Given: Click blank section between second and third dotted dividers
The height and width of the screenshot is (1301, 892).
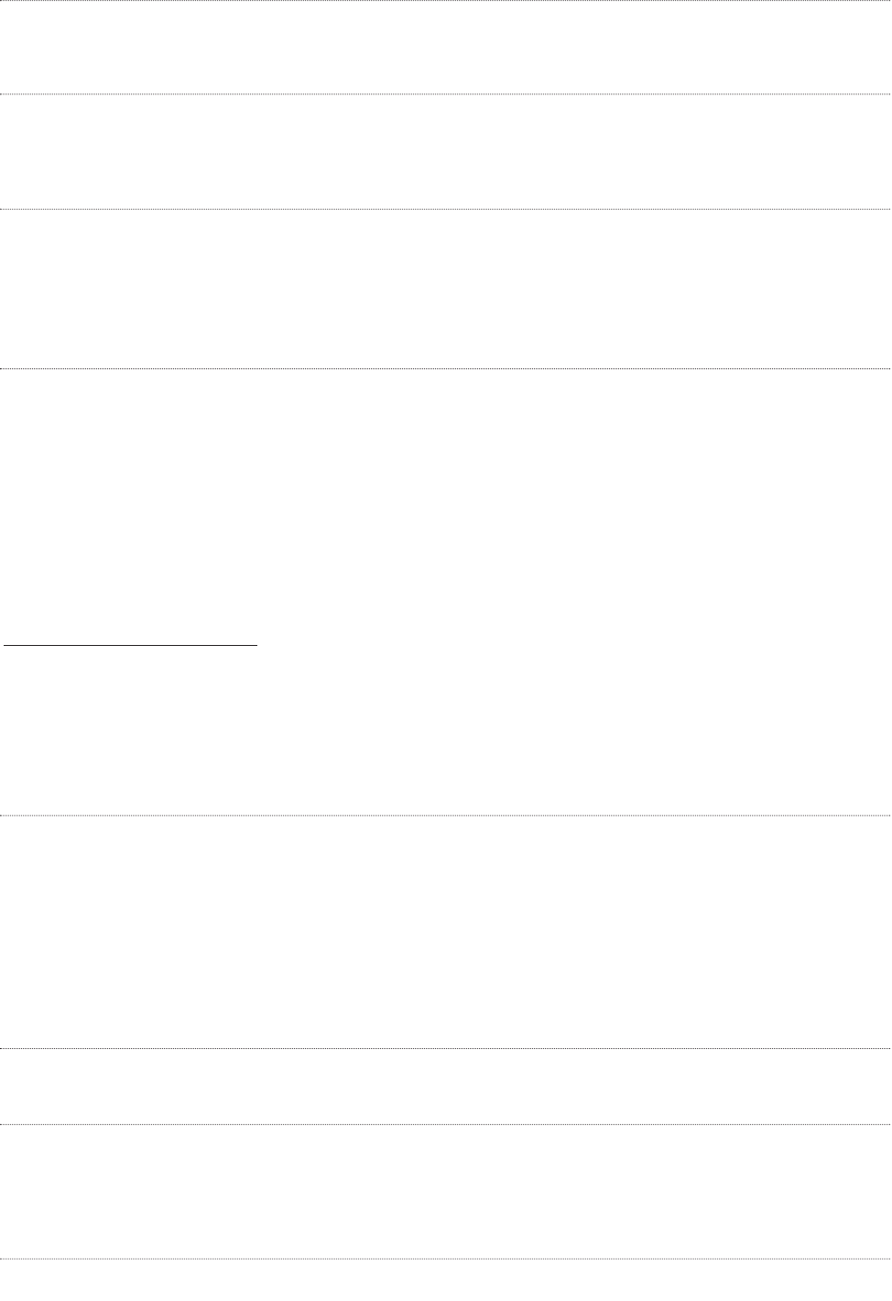Looking at the screenshot, I should coord(446,152).
